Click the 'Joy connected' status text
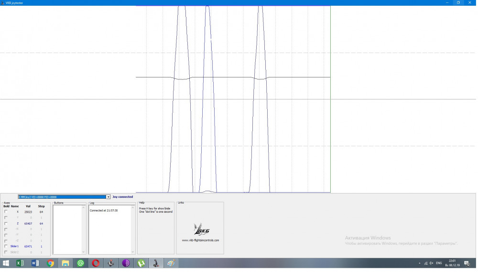The image size is (478, 272). coord(123,197)
